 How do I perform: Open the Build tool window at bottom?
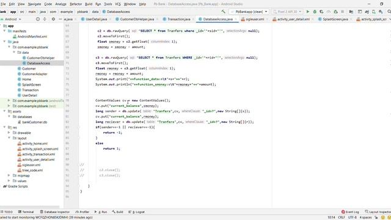[x=117, y=212]
